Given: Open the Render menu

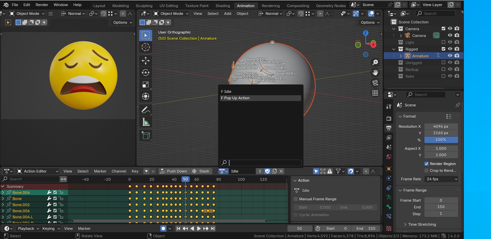Looking at the screenshot, I should click(x=42, y=5).
